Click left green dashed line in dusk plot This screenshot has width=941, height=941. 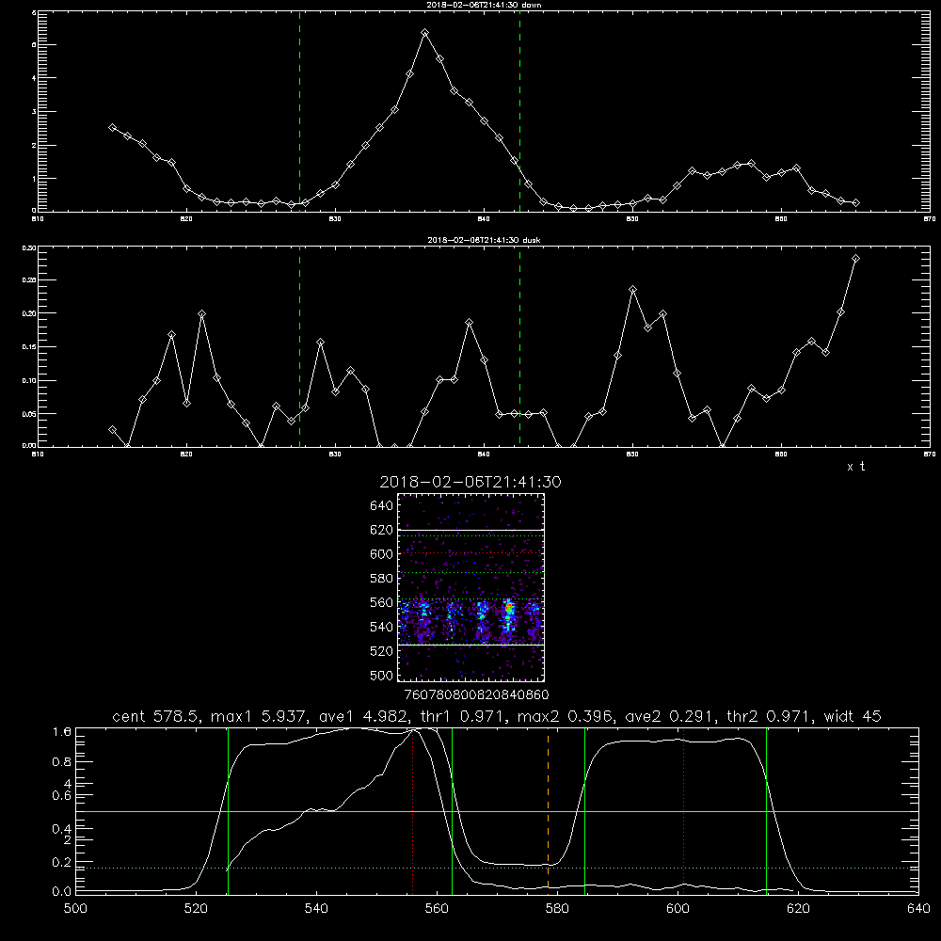(x=299, y=346)
